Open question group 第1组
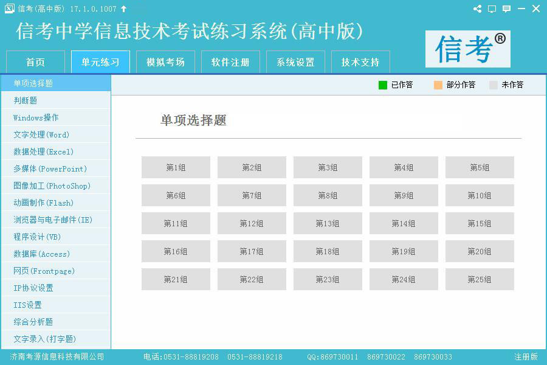 point(176,167)
